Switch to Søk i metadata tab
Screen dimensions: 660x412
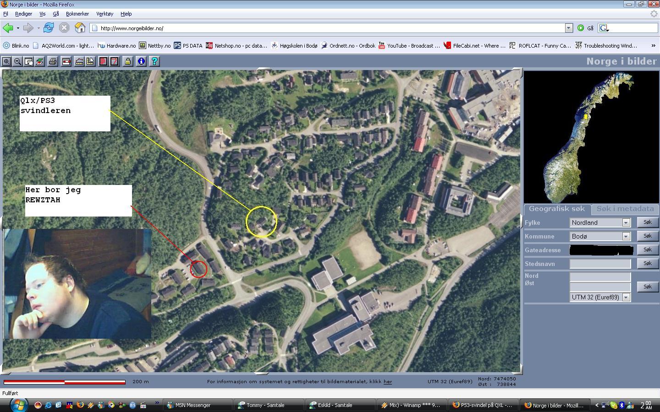point(625,209)
